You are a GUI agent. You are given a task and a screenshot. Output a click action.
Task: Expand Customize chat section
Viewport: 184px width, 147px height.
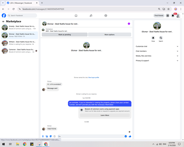click(157, 46)
